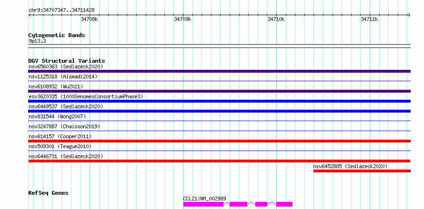This screenshot has height=209, width=424.
Task: Click the third magenta CCL21 exon block
Action: pos(261,204)
